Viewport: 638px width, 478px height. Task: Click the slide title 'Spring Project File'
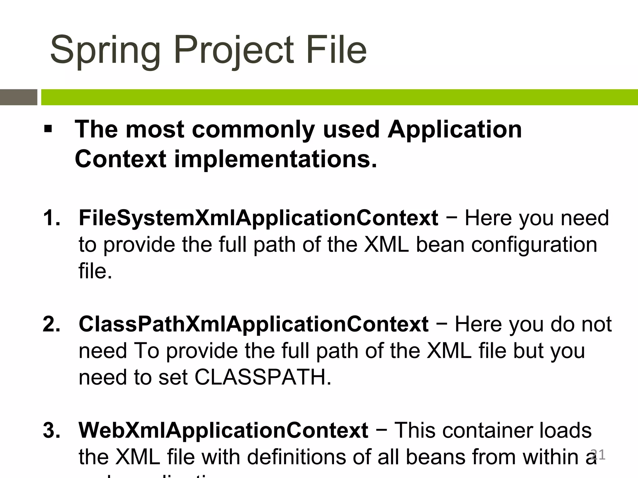208,50
